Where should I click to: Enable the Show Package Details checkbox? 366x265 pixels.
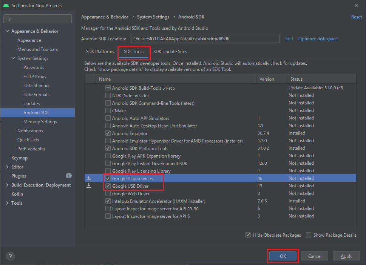pos(309,235)
